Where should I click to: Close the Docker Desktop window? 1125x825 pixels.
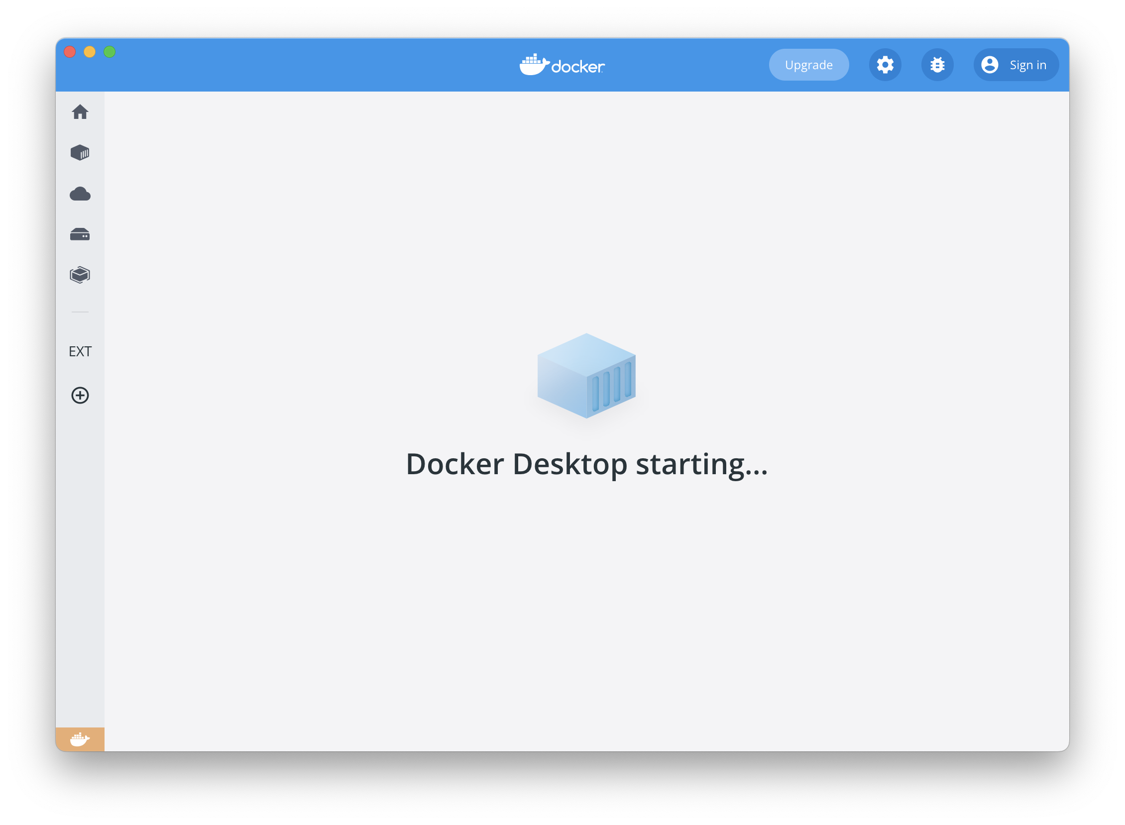[x=70, y=52]
